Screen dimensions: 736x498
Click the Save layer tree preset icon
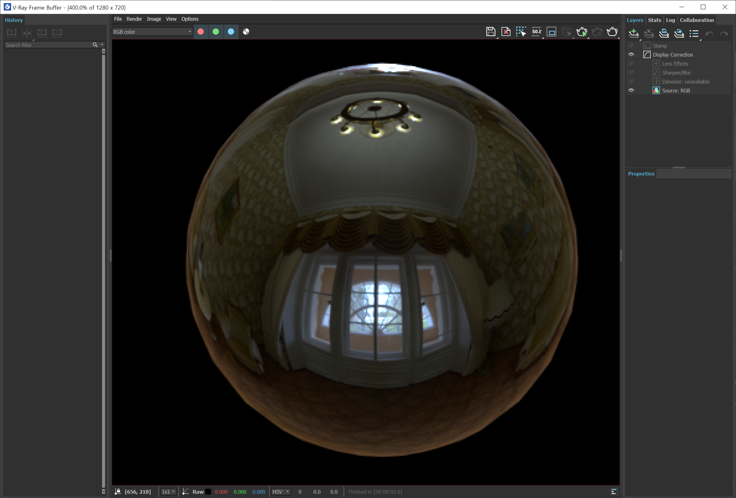point(664,33)
